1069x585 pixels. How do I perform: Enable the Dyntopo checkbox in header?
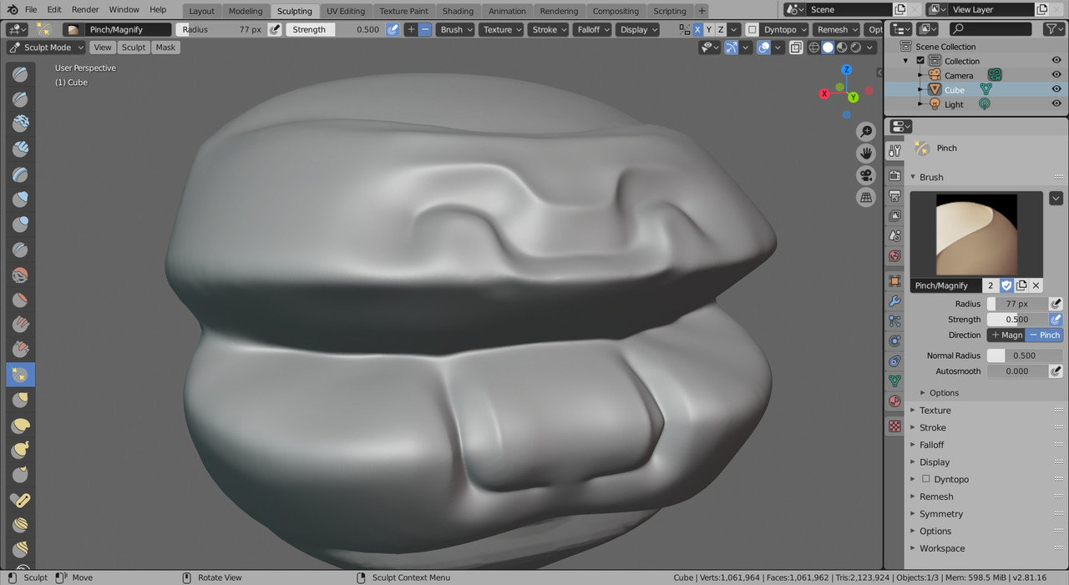pyautogui.click(x=752, y=29)
